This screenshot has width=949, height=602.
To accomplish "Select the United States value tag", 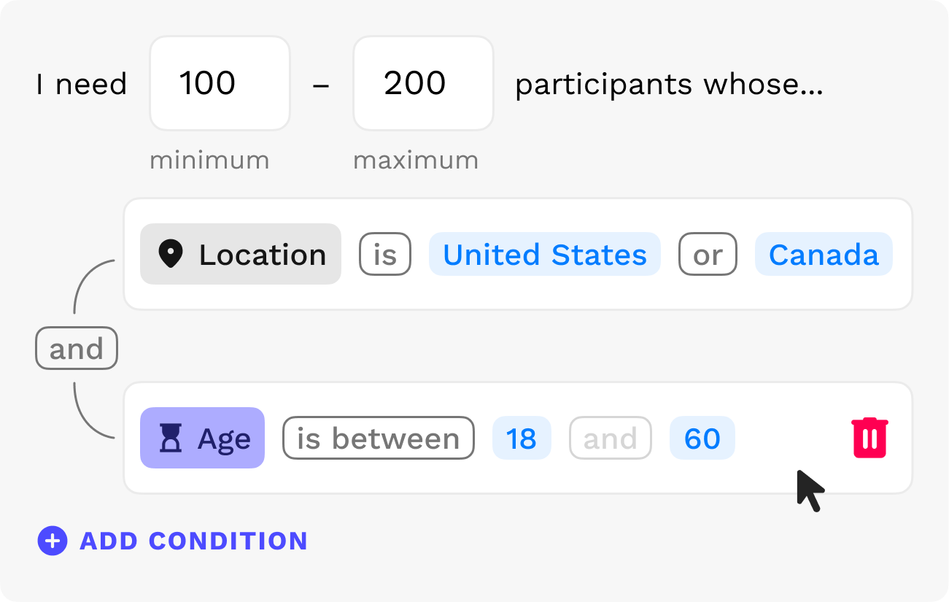I will pyautogui.click(x=545, y=254).
